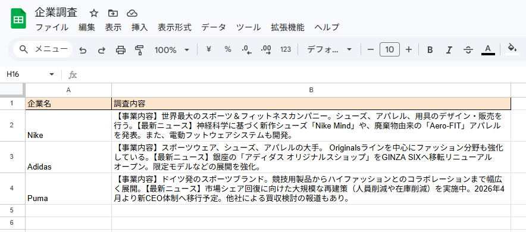
Task: Decrease font size with minus button
Action: 371,49
